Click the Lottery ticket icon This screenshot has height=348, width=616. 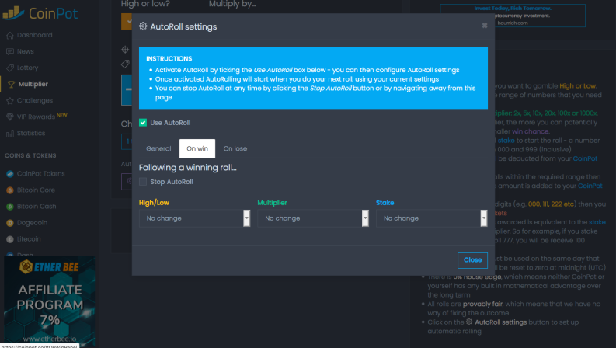click(10, 68)
